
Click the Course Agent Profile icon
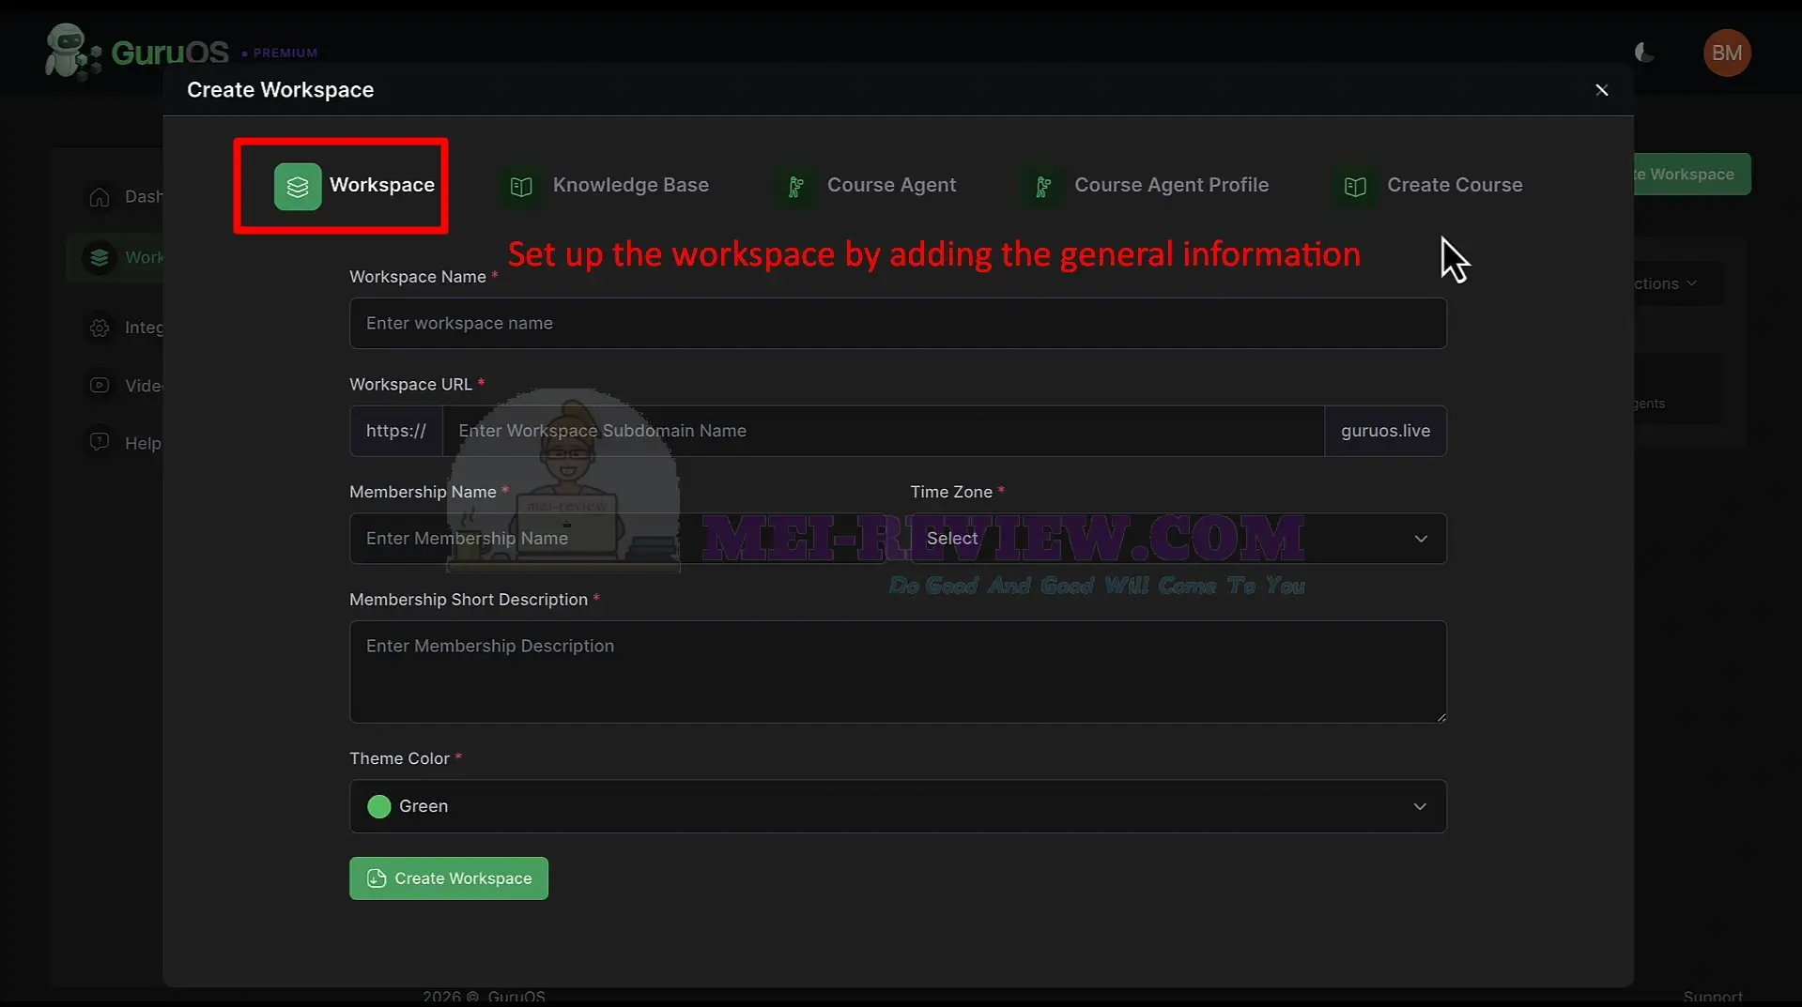(1043, 187)
